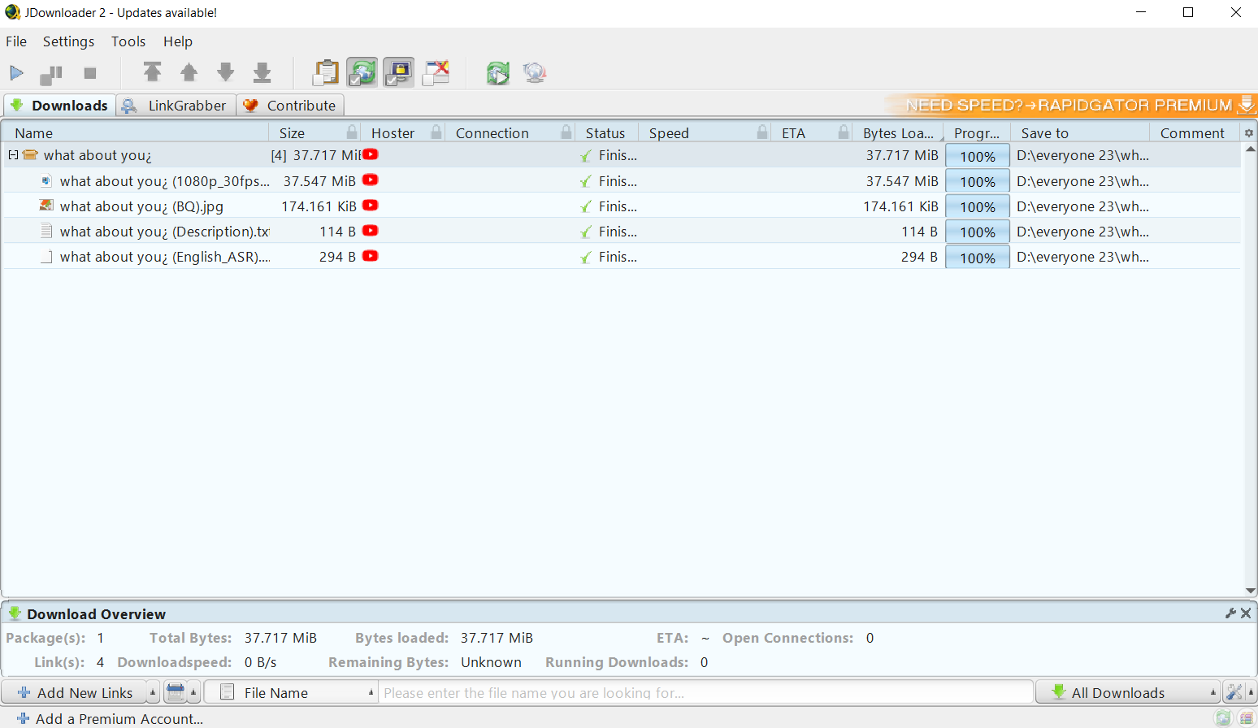Switch to the LinkGrabber tab
This screenshot has width=1258, height=728.
point(176,106)
